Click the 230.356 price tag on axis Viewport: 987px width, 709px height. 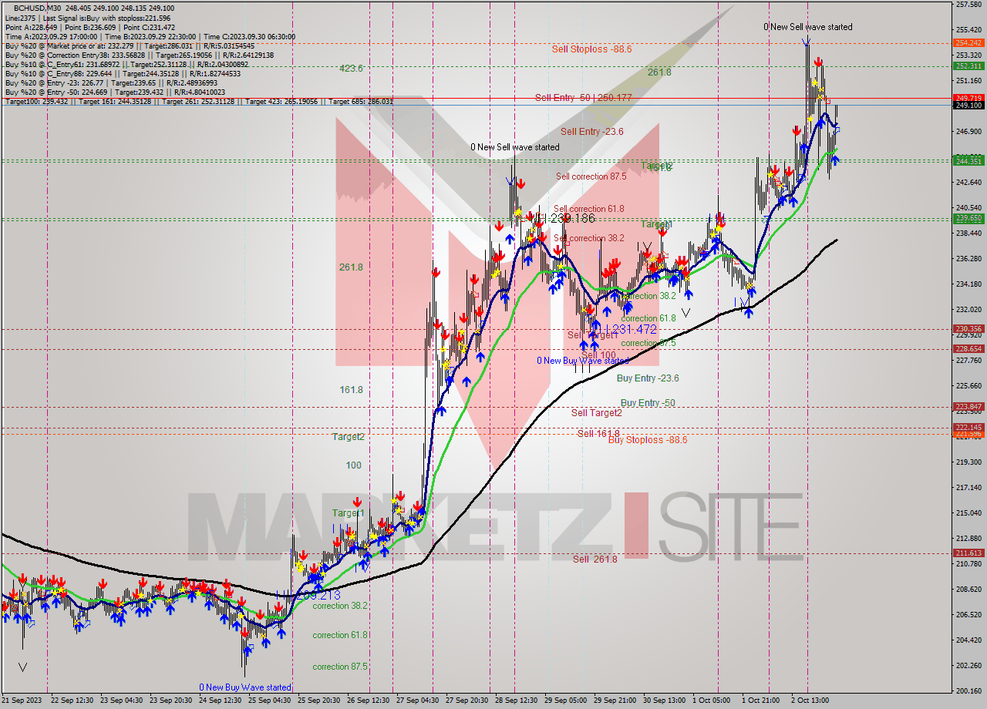coord(968,329)
